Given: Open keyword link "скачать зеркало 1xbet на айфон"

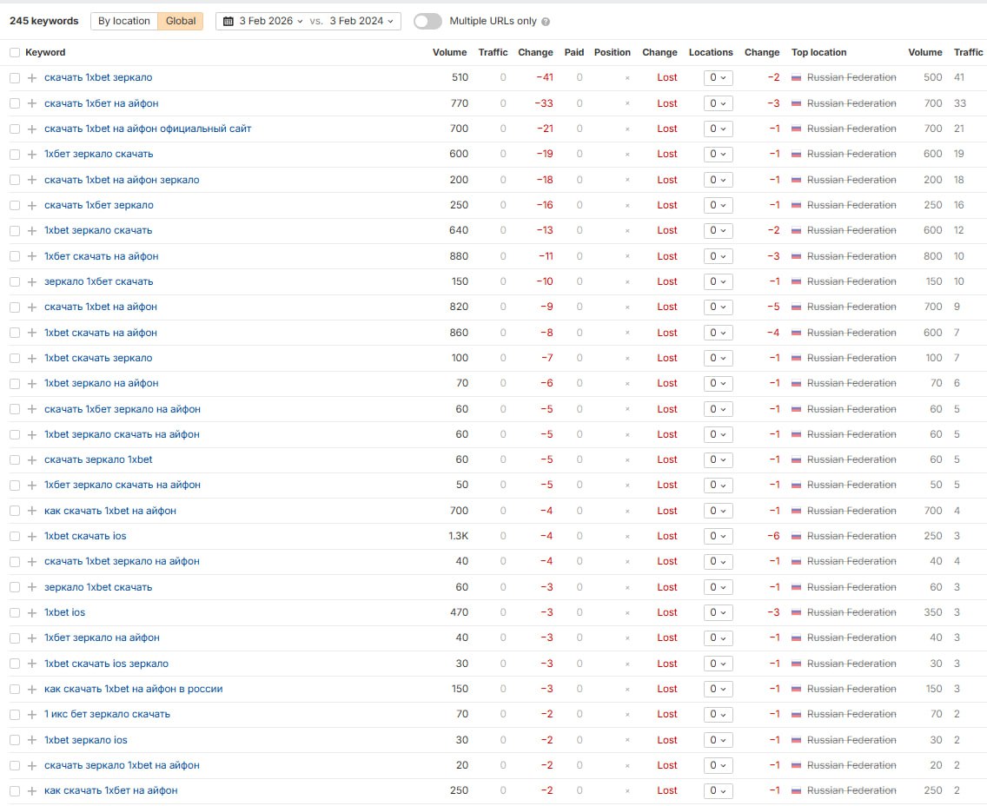Looking at the screenshot, I should (122, 765).
